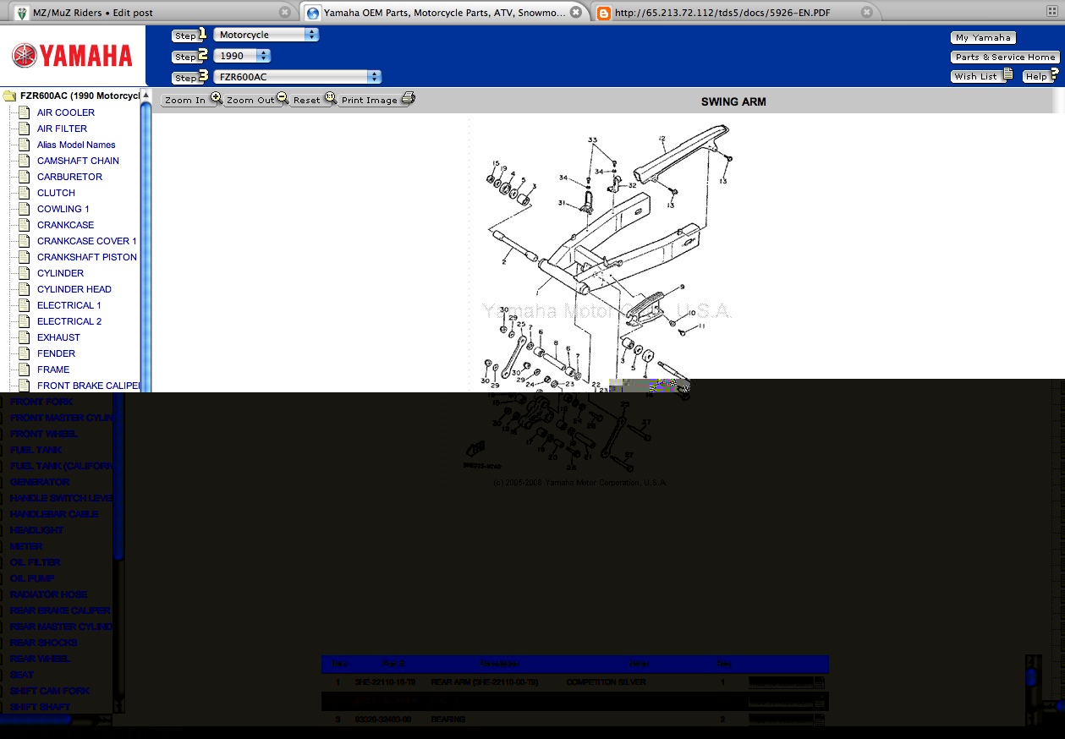Click the document icon beside Alias Model Names
This screenshot has width=1065, height=739.
coord(24,145)
